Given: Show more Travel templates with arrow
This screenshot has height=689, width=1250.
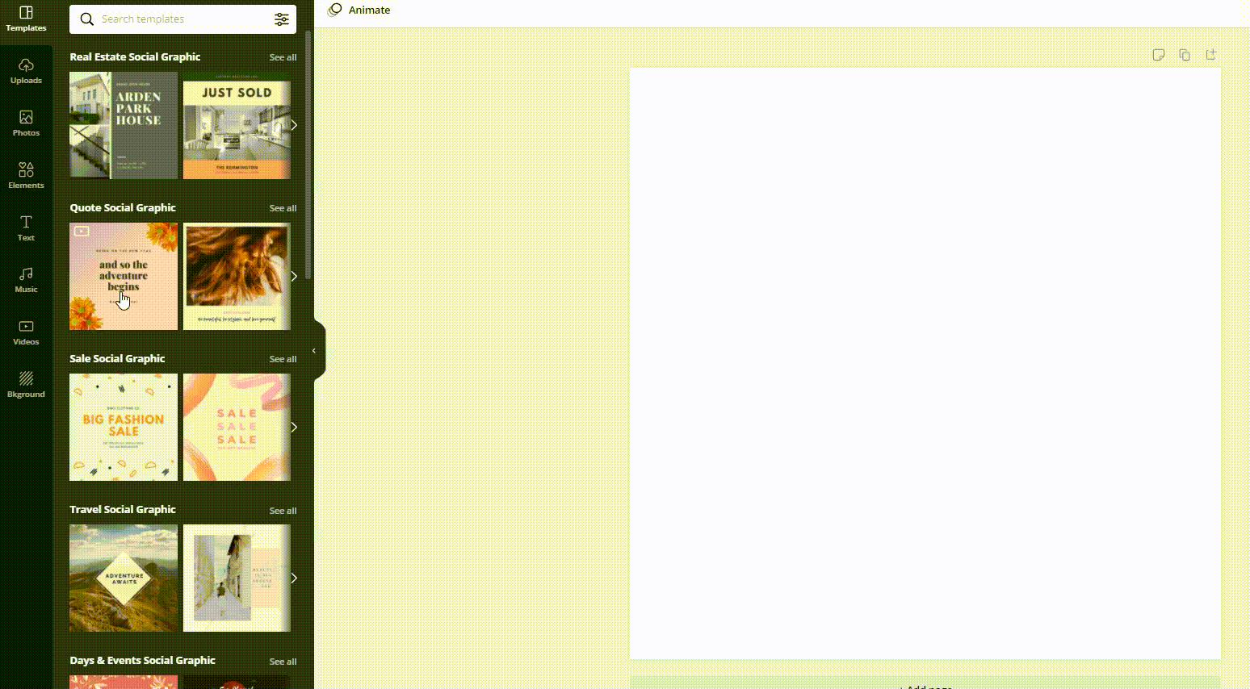Looking at the screenshot, I should click(294, 578).
